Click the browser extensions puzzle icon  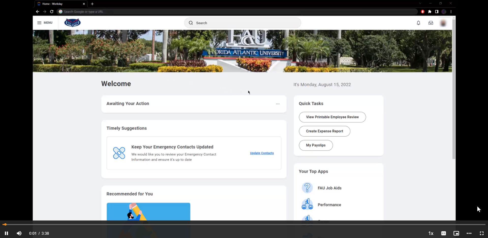click(x=430, y=12)
